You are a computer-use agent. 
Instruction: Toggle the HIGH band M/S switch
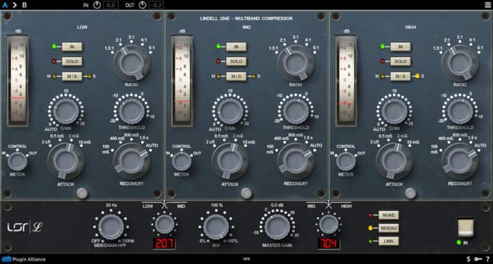coord(400,76)
